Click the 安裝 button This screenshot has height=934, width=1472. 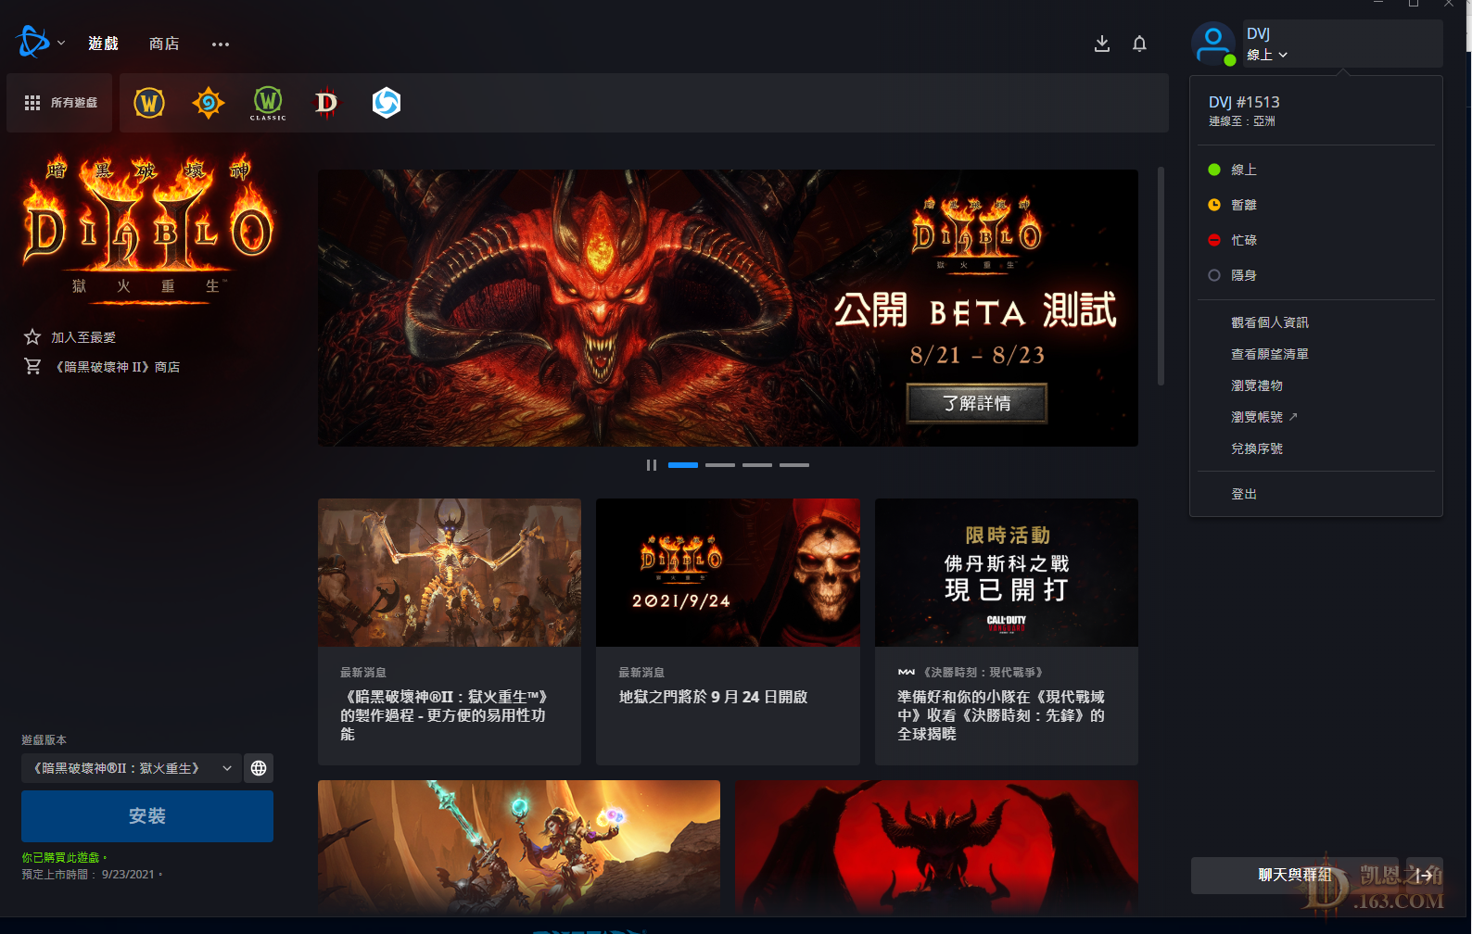tap(147, 816)
